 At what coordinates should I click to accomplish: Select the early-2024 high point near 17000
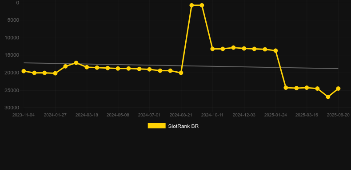(76, 63)
